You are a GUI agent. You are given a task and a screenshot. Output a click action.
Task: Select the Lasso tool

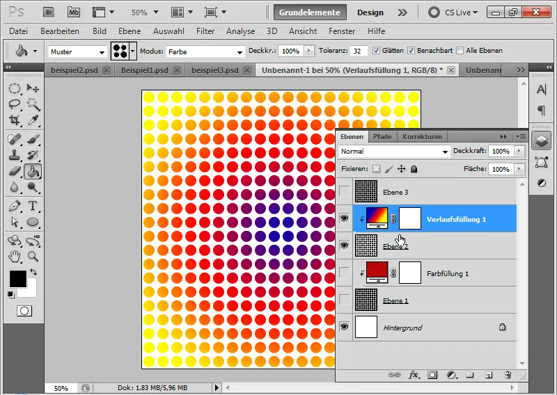click(x=14, y=104)
